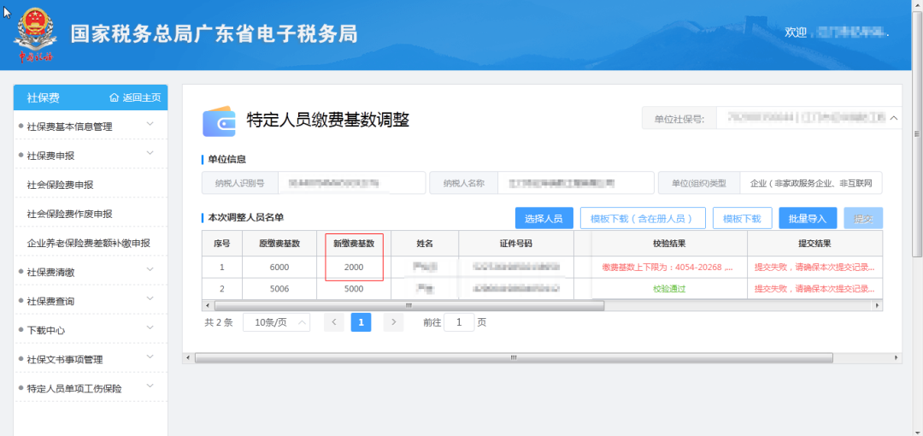
Task: Click the 前往 page number input
Action: pyautogui.click(x=459, y=322)
